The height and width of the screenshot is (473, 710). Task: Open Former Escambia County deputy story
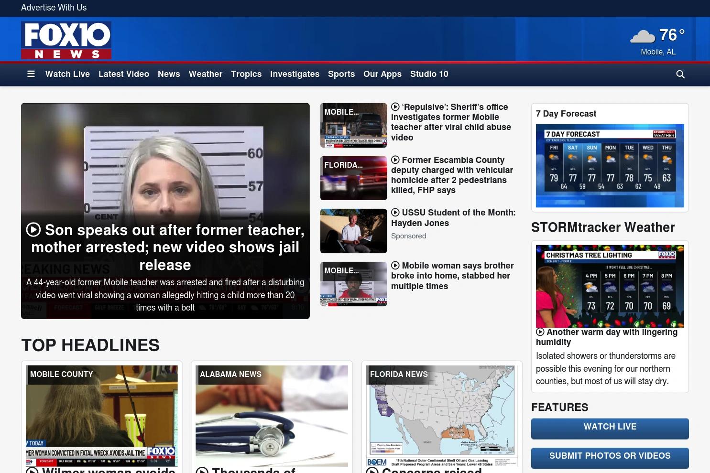point(452,175)
